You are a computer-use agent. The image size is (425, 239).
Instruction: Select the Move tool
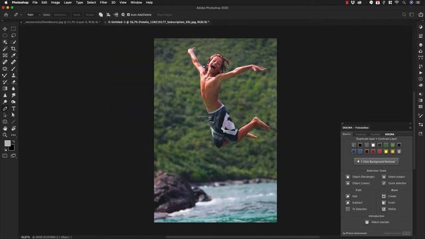[5, 29]
